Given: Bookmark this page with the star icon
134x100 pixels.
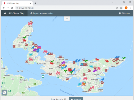Looking at the screenshot, I should pos(121,8).
